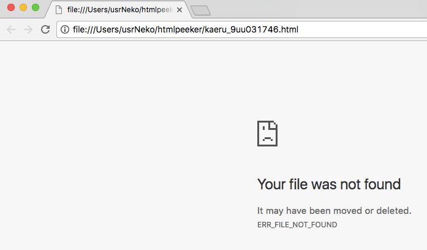427x250 pixels.
Task: Close the file:///Users/usrNeko tab
Action: coord(179,10)
